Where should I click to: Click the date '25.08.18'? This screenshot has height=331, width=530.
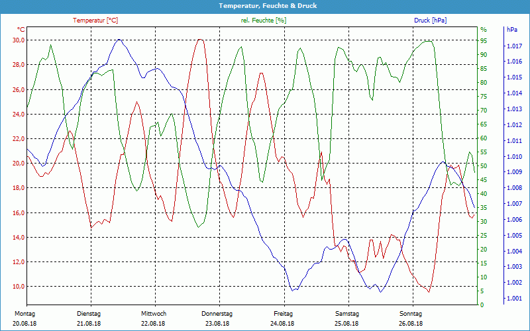(346, 324)
